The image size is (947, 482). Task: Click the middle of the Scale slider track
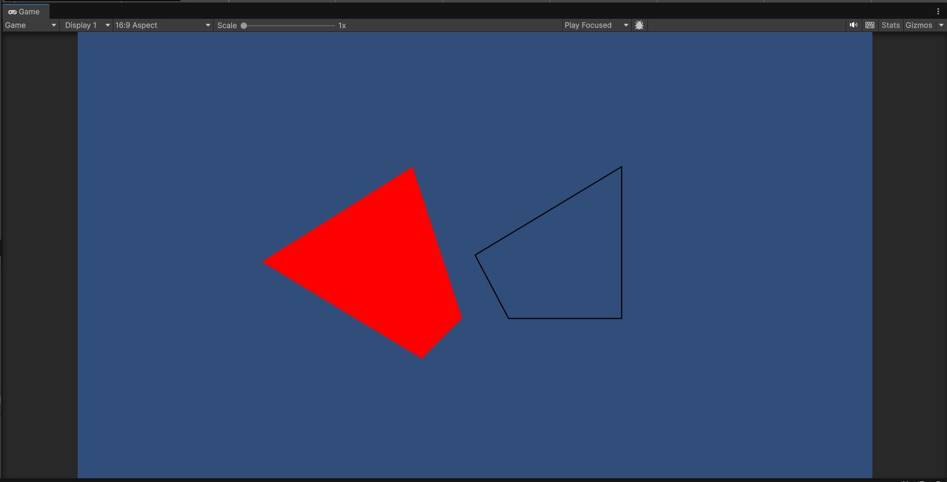pyautogui.click(x=288, y=26)
